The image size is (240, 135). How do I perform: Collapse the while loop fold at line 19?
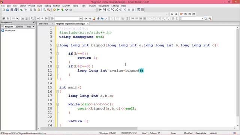click(58, 104)
